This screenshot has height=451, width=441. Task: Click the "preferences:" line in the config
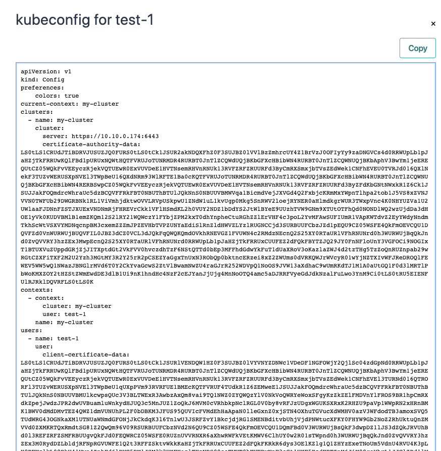tap(42, 88)
